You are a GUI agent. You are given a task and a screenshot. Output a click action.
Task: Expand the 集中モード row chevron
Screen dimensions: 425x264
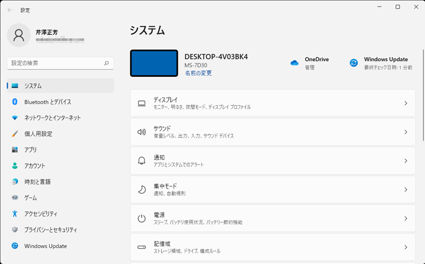pos(406,190)
